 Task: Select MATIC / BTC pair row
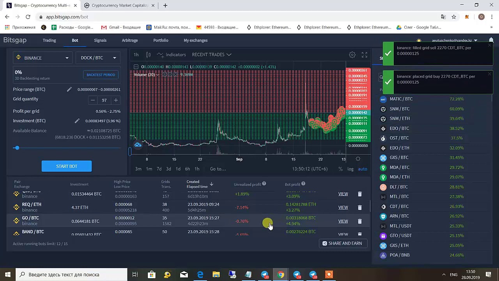tap(433, 99)
